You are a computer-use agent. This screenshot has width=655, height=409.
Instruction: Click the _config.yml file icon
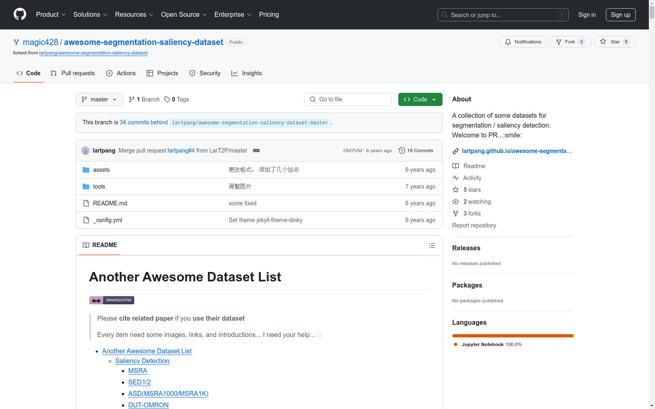(x=86, y=220)
